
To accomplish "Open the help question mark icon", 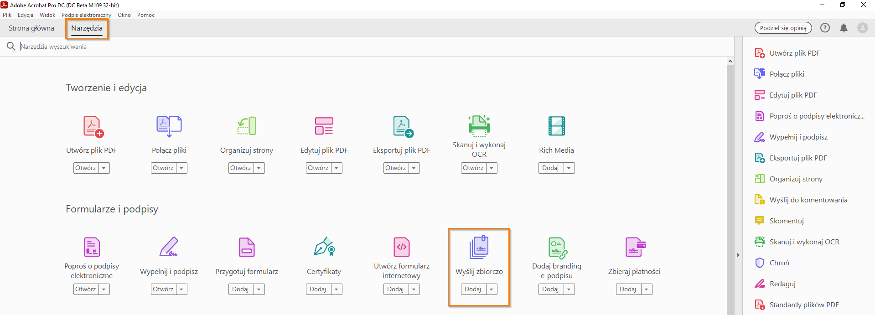I will [x=825, y=28].
